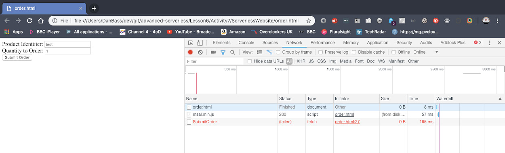Sort requests by the Status column header
The image size is (505, 153).
click(x=291, y=99)
